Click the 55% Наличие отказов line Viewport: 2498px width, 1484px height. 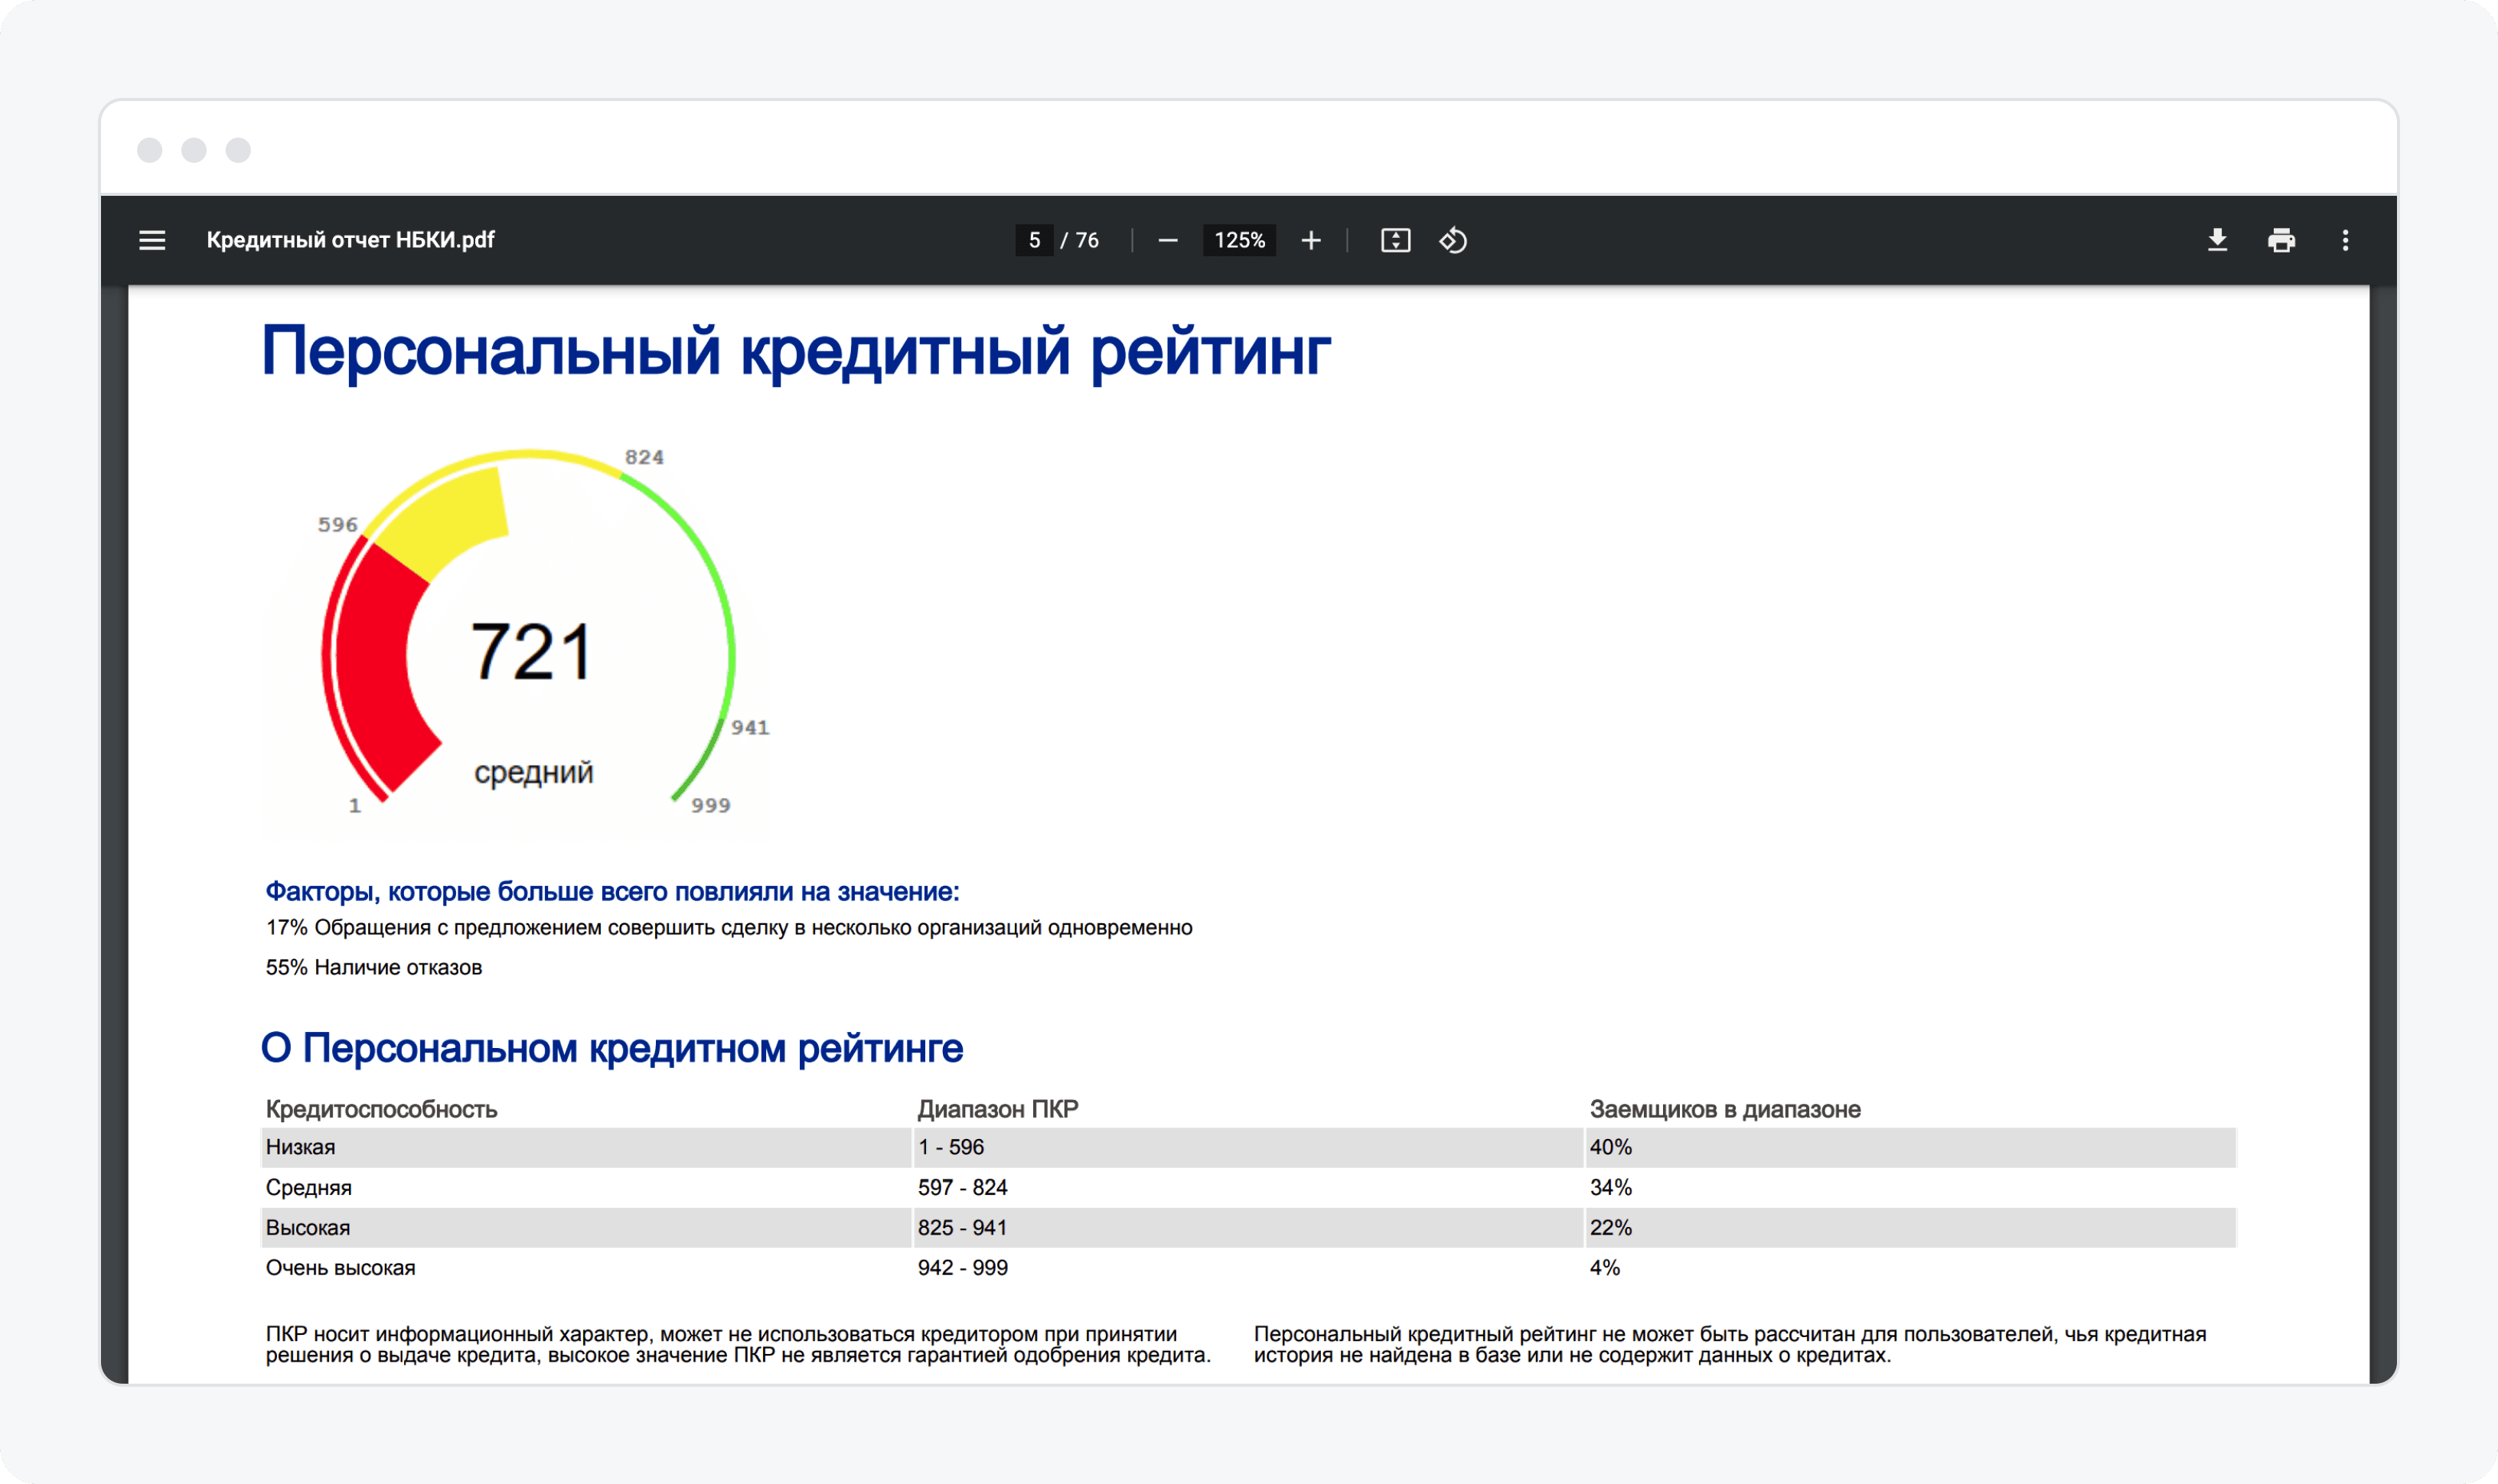373,967
